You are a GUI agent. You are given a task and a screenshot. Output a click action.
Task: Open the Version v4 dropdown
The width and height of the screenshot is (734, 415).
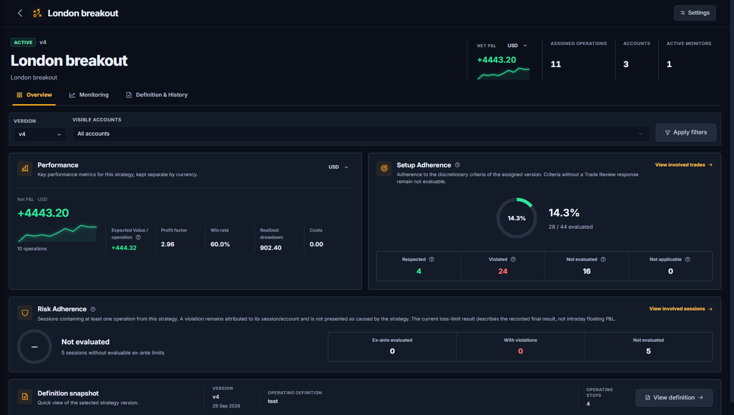click(x=40, y=134)
